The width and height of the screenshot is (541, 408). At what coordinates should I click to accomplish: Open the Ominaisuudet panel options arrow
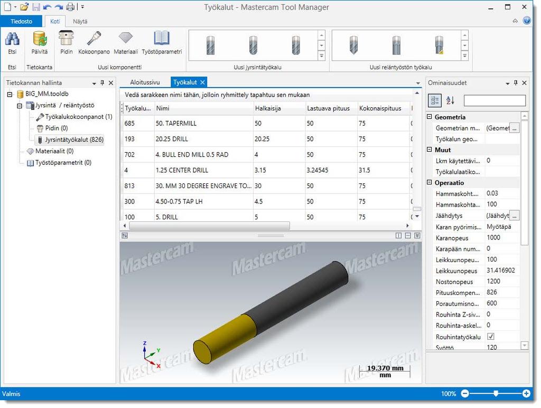coord(507,83)
